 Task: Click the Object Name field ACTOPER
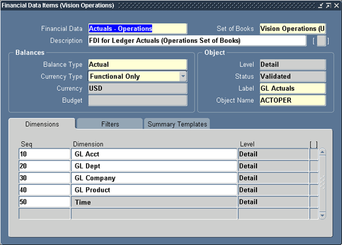click(x=292, y=101)
